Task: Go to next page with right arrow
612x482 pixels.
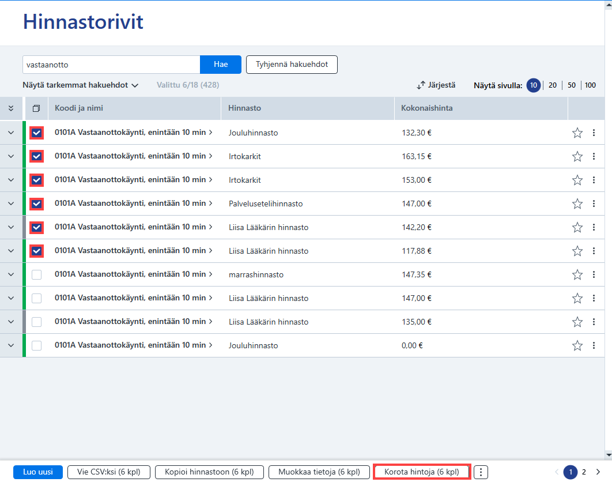Action: (x=598, y=472)
